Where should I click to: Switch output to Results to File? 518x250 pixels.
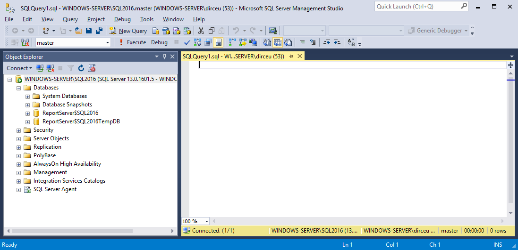[x=288, y=42]
